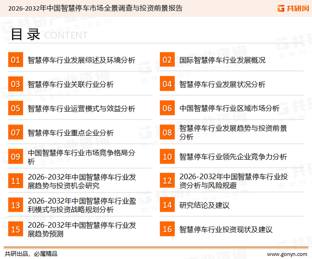
Task: Click orange number box 06
Action: point(167,108)
